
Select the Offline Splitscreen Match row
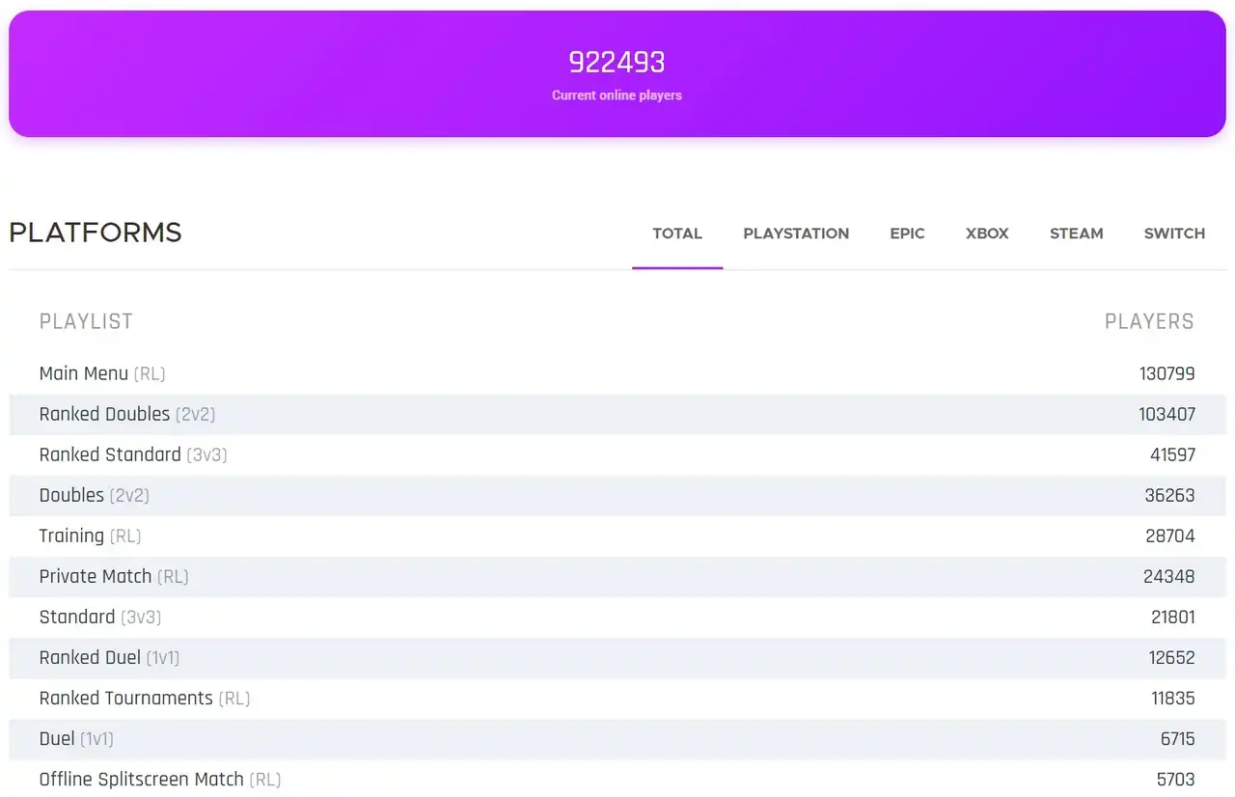coord(617,778)
